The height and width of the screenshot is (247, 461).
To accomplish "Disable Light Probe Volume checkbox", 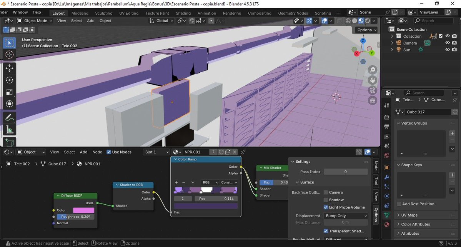I will click(326, 207).
